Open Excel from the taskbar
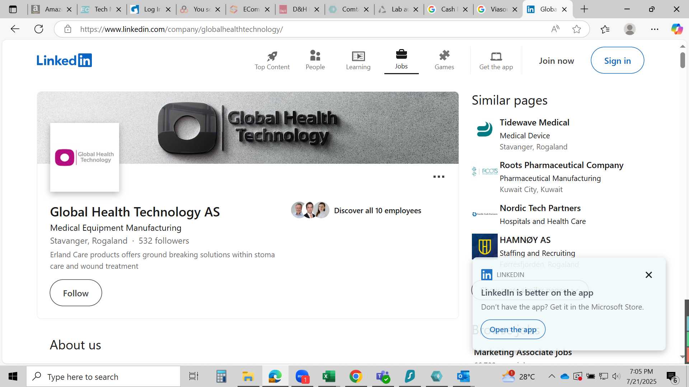This screenshot has width=689, height=387. pos(329,376)
